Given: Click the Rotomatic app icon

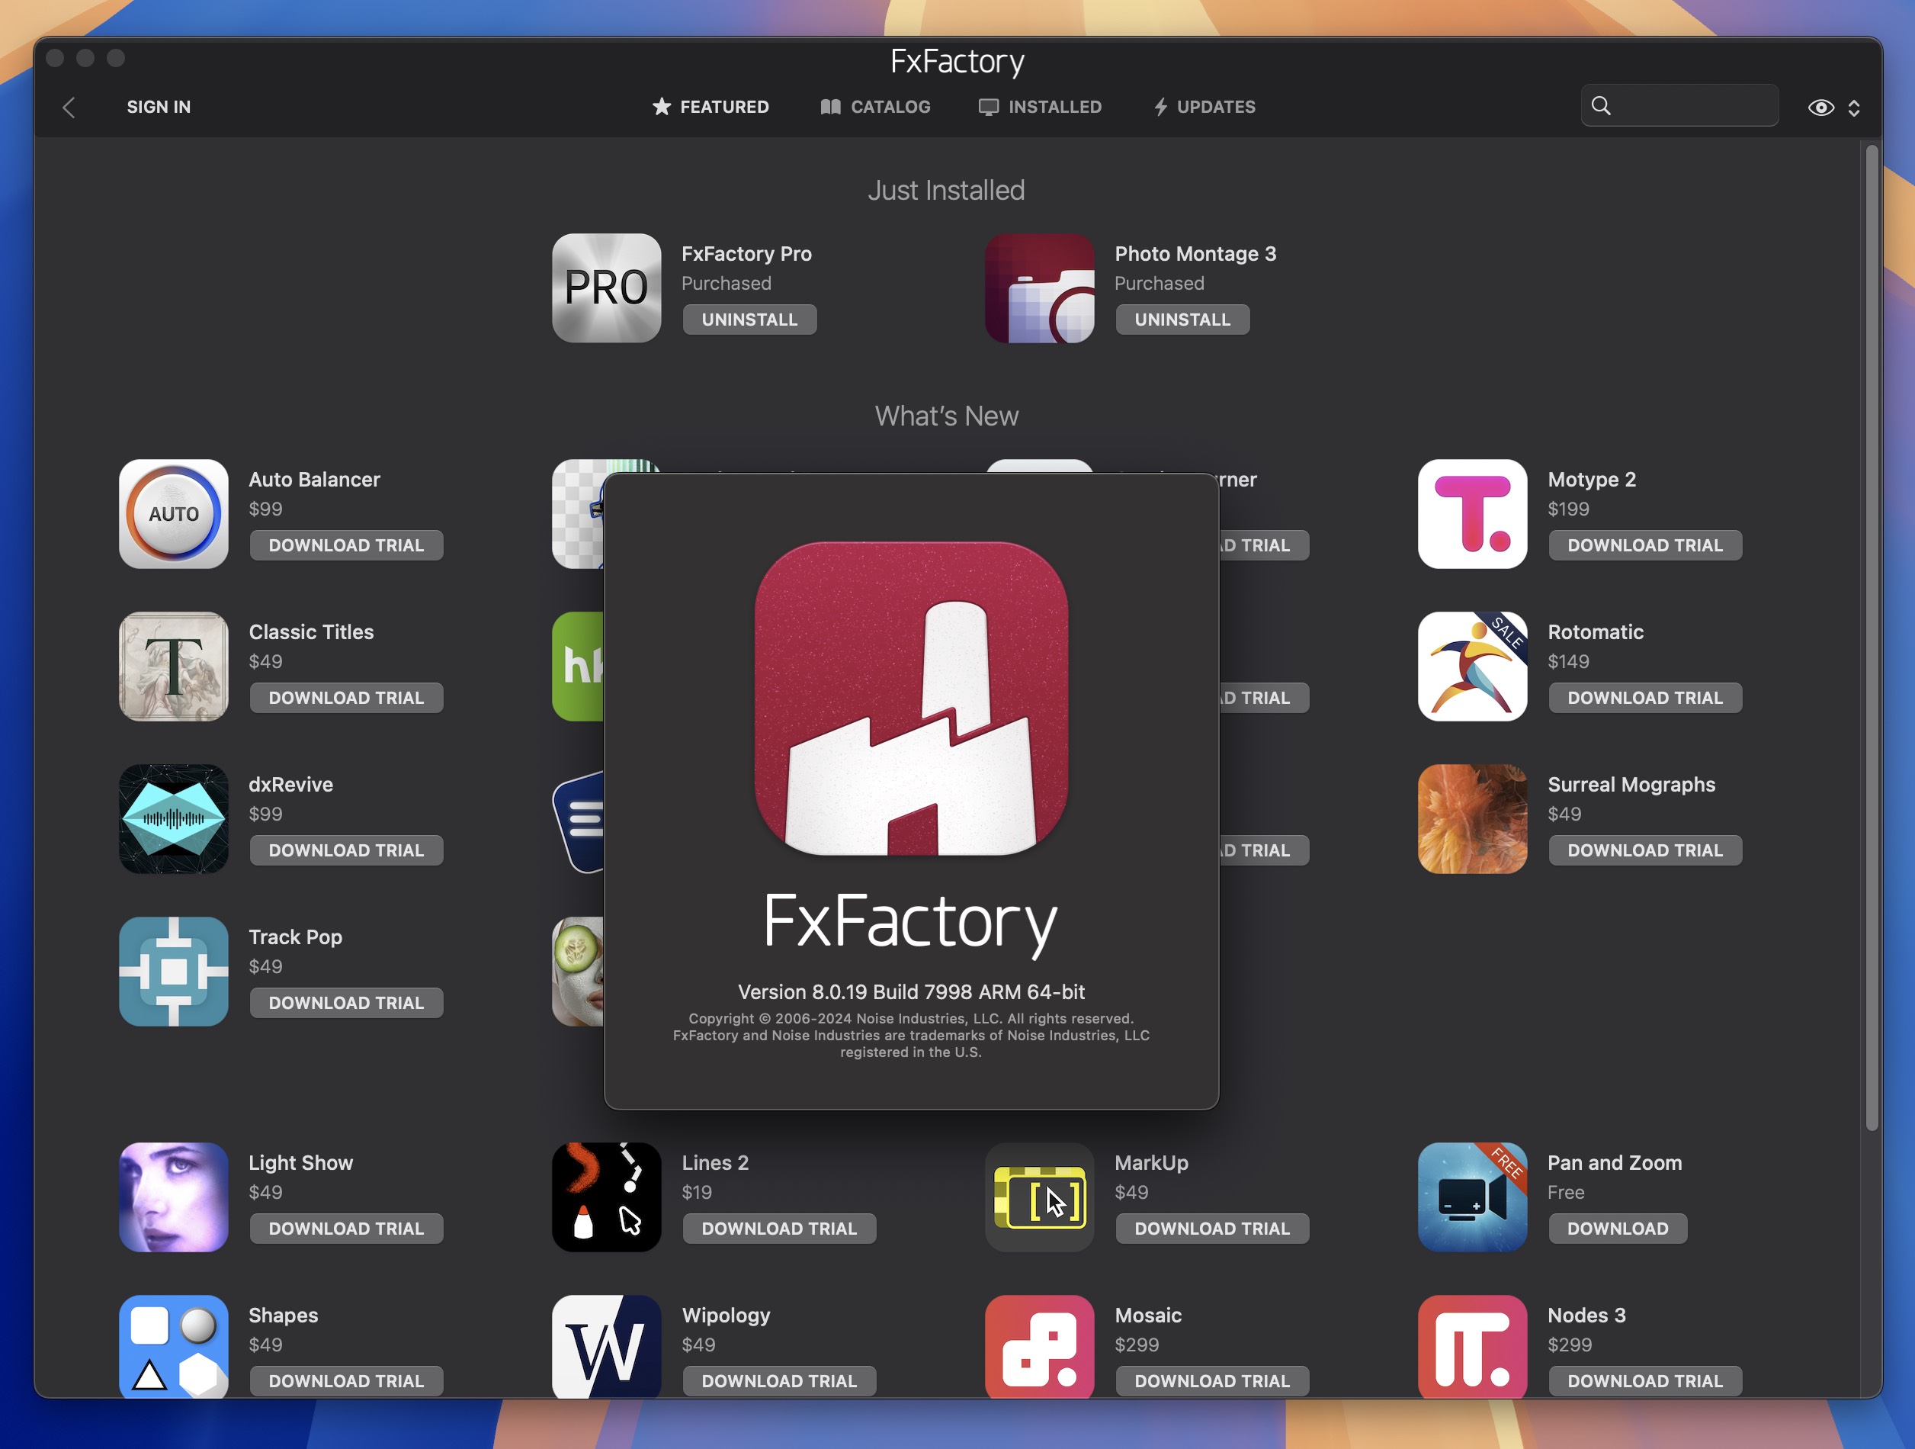Looking at the screenshot, I should [x=1472, y=666].
